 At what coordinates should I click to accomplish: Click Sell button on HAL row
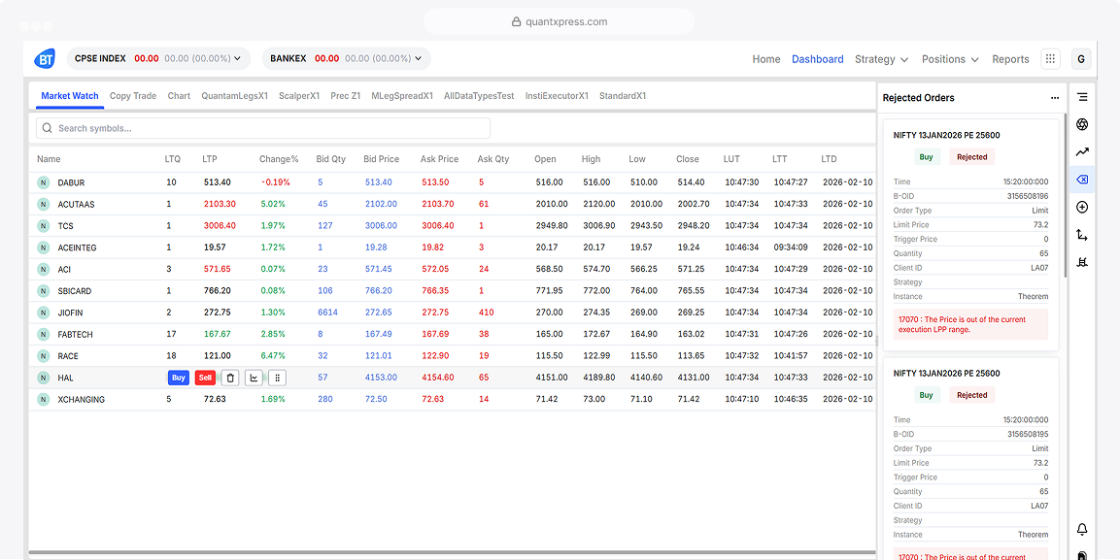[205, 379]
